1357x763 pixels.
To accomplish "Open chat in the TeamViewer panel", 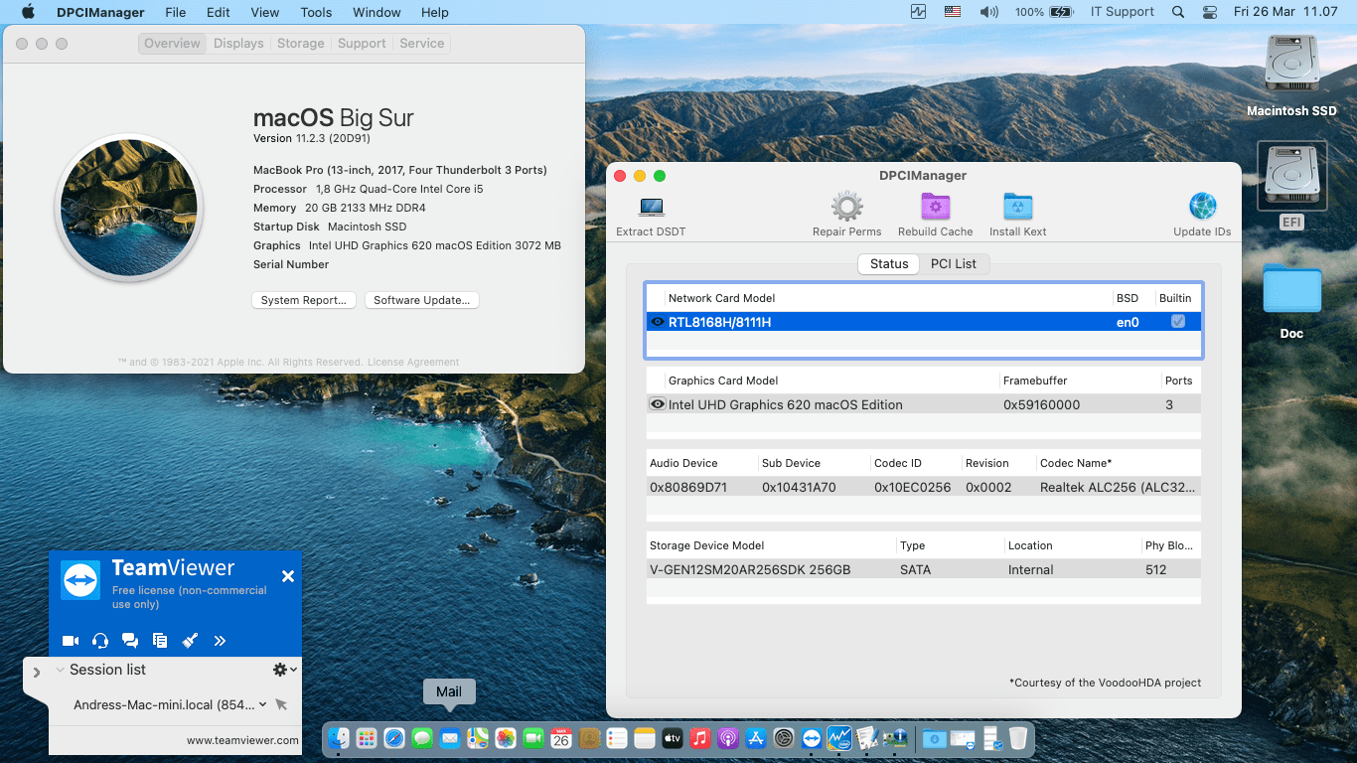I will click(130, 641).
